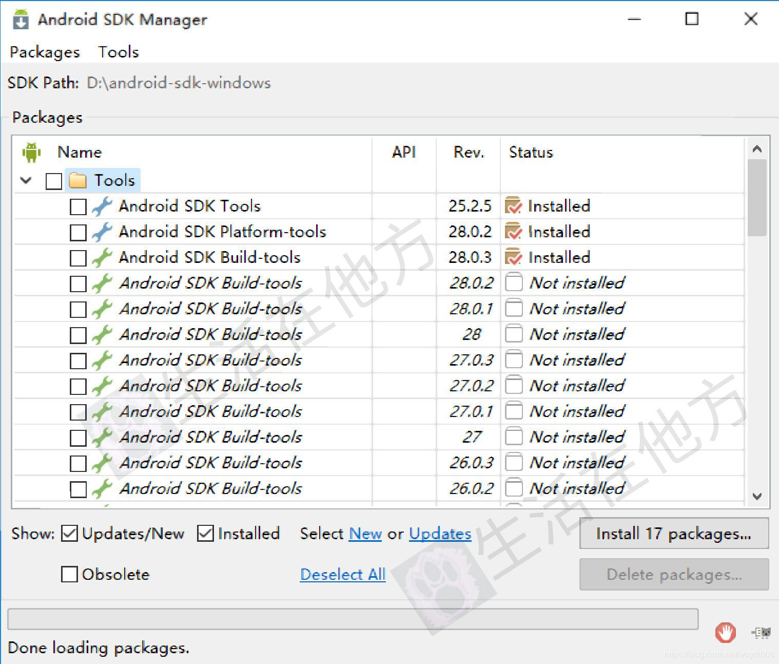Click the wrench icon beside Android SDK Tools
779x664 pixels.
click(102, 206)
